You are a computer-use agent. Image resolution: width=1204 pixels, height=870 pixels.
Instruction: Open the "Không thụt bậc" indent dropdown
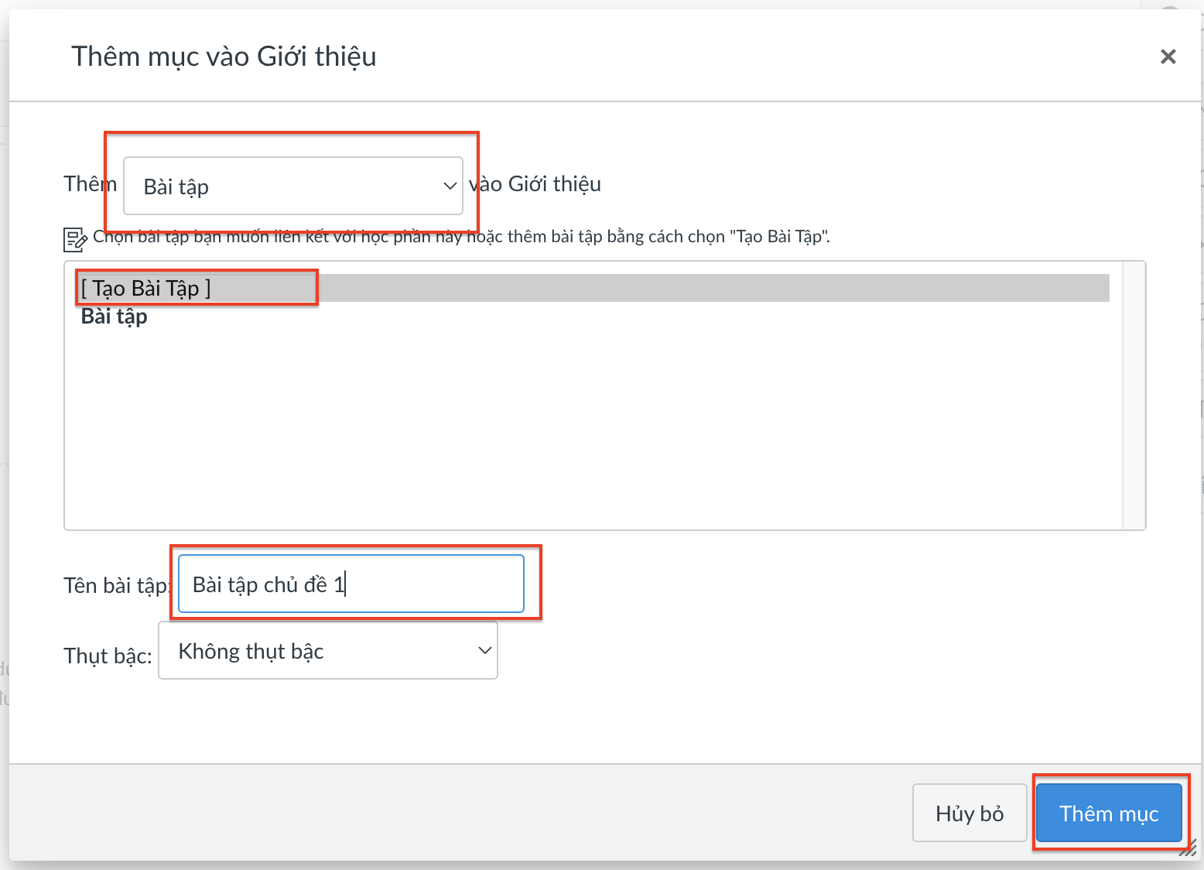(327, 651)
